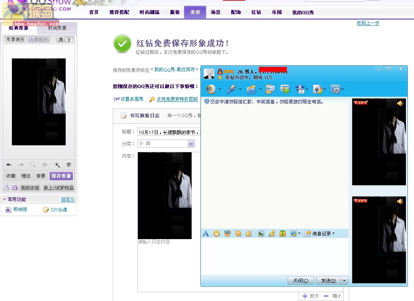Click 关闭(C) in the chat window
The width and height of the screenshot is (414, 301).
301,280
